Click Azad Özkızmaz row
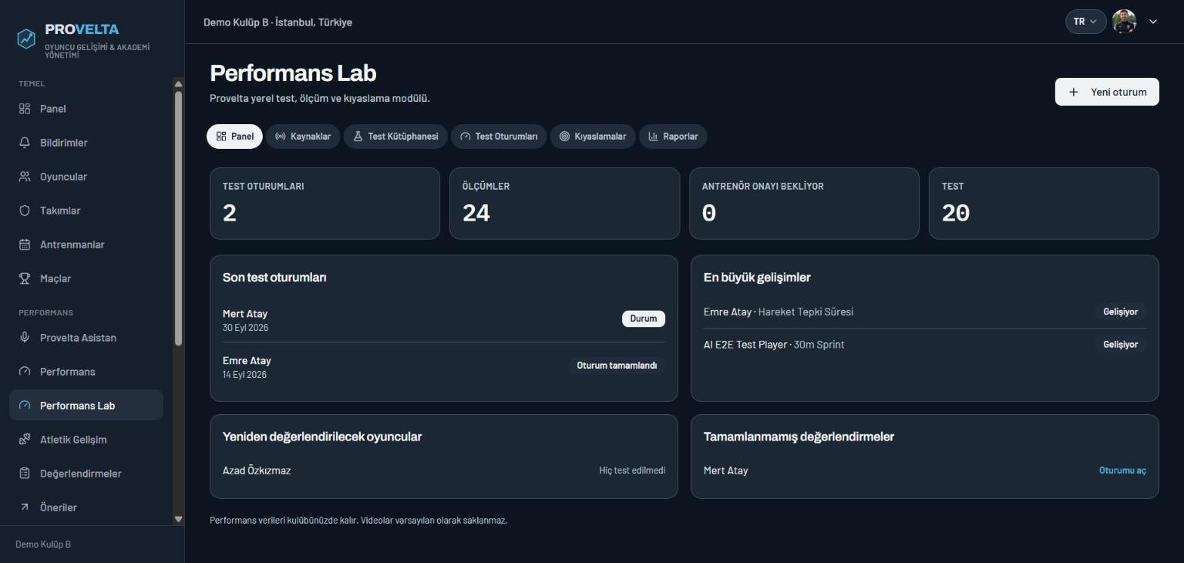The image size is (1184, 563). tap(444, 470)
